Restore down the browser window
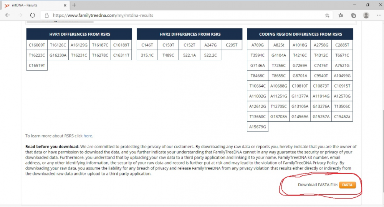384x207 pixels. pyautogui.click(x=367, y=5)
